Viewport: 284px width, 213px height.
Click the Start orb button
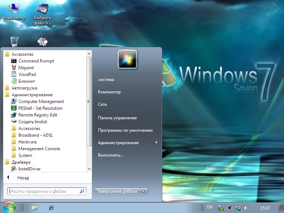[x=9, y=208]
